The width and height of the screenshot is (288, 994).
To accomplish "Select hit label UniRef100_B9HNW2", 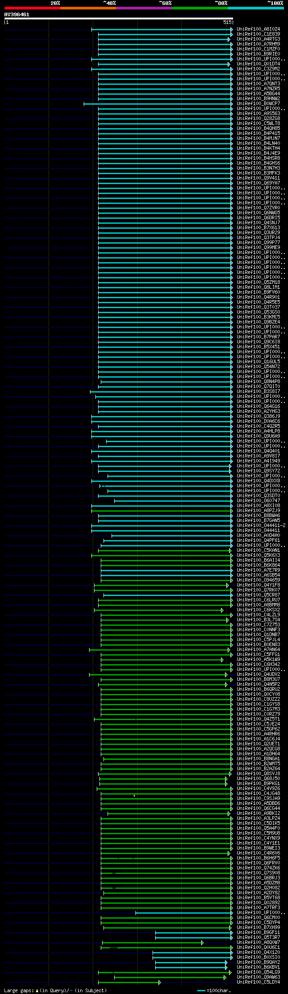I will (258, 99).
